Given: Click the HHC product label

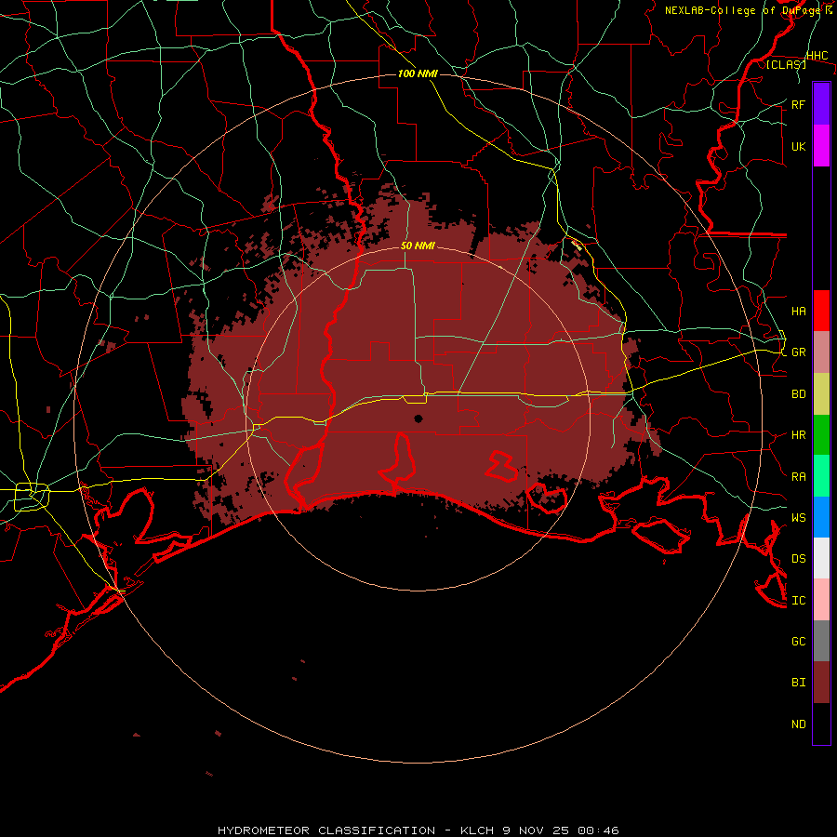Looking at the screenshot, I should (817, 56).
